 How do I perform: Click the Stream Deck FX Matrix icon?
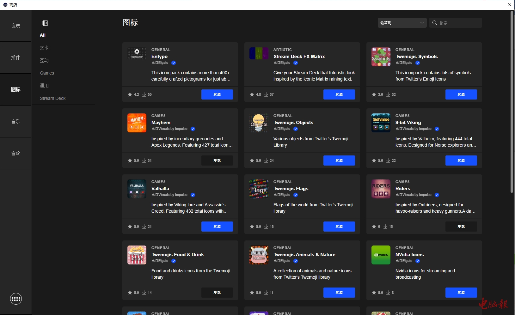point(259,54)
